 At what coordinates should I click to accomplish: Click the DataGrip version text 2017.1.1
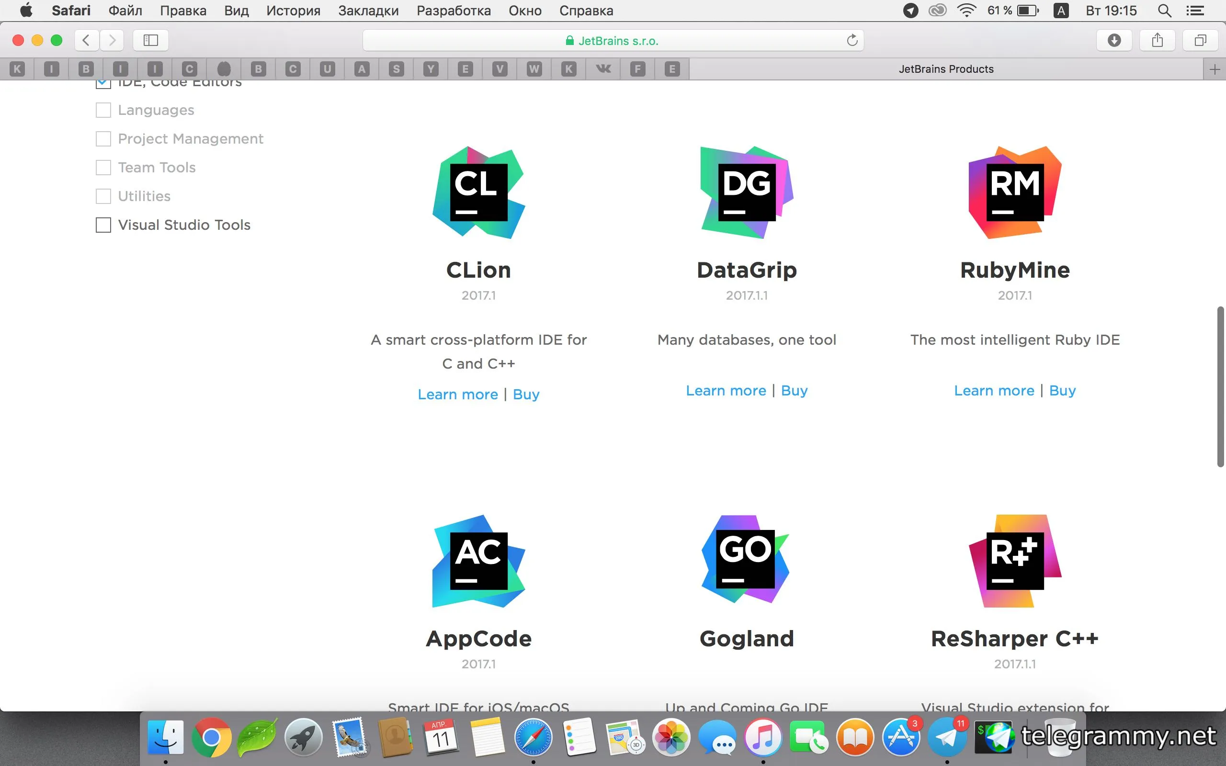747,295
